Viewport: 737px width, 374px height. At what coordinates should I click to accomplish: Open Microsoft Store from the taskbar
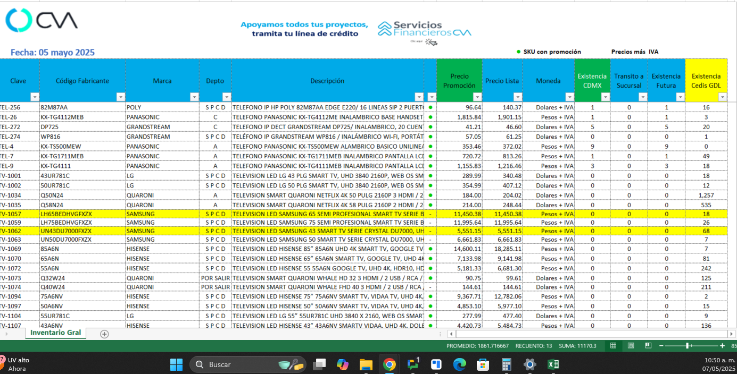pyautogui.click(x=483, y=364)
